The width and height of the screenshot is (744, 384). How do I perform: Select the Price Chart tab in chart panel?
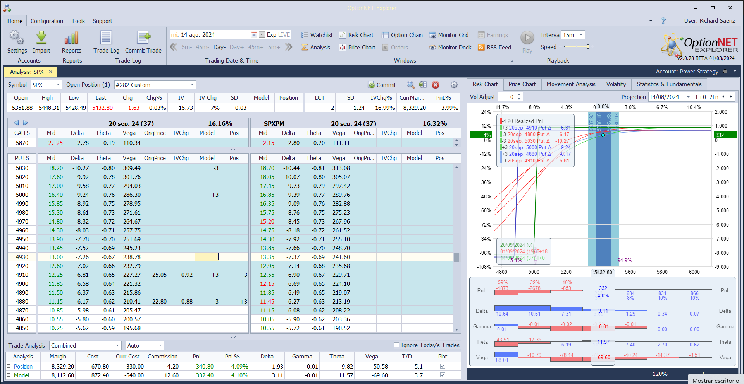click(x=522, y=84)
